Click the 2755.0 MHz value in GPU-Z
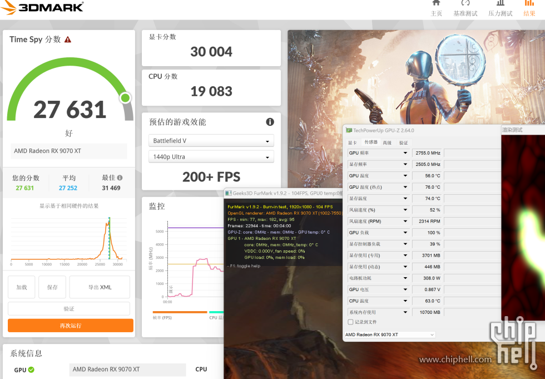 coord(428,153)
